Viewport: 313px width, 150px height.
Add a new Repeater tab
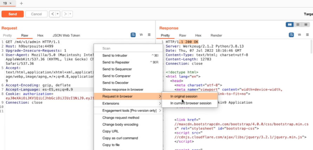point(21,3)
